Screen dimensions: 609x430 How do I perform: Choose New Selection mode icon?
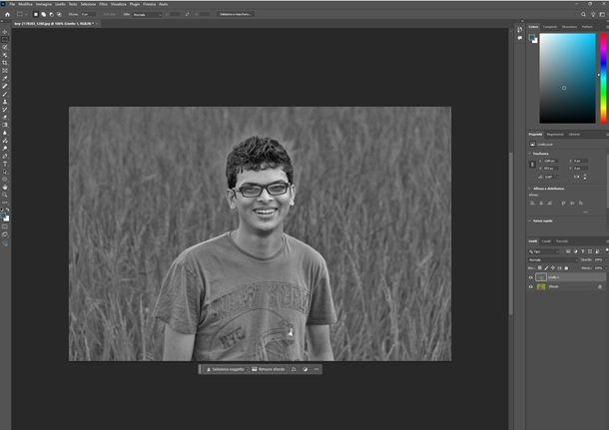tap(36, 14)
